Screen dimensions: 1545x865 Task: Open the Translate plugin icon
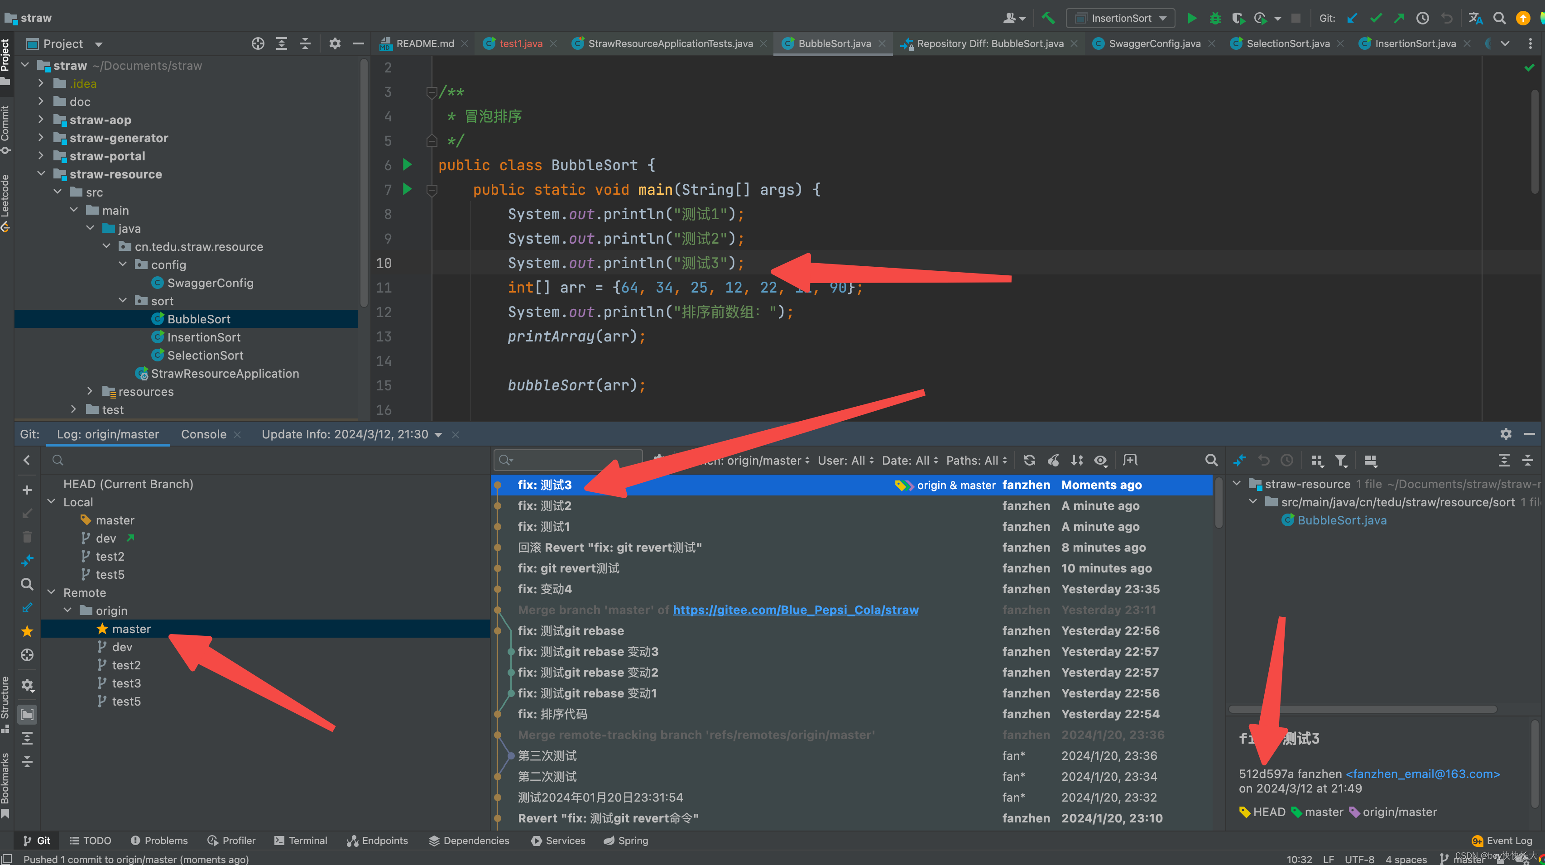tap(1475, 18)
